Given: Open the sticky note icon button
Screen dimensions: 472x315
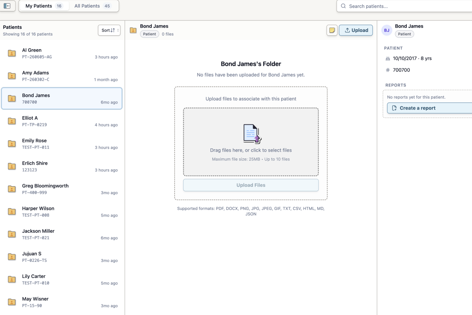Looking at the screenshot, I should click(332, 30).
